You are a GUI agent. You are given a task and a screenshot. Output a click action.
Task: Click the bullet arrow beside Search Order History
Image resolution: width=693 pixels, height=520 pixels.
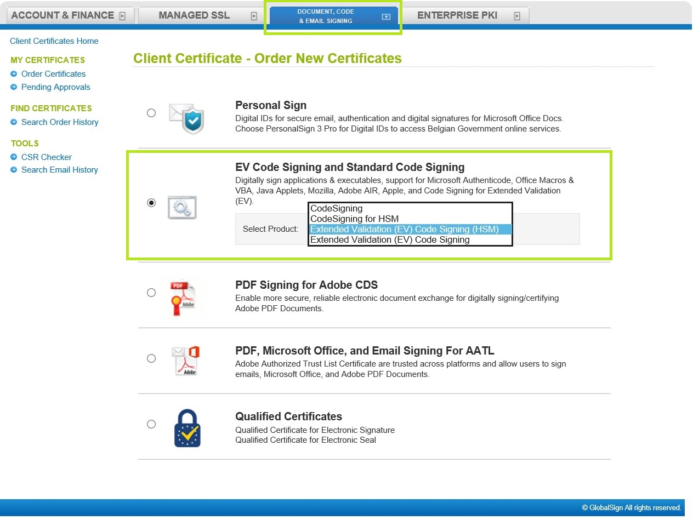point(14,122)
